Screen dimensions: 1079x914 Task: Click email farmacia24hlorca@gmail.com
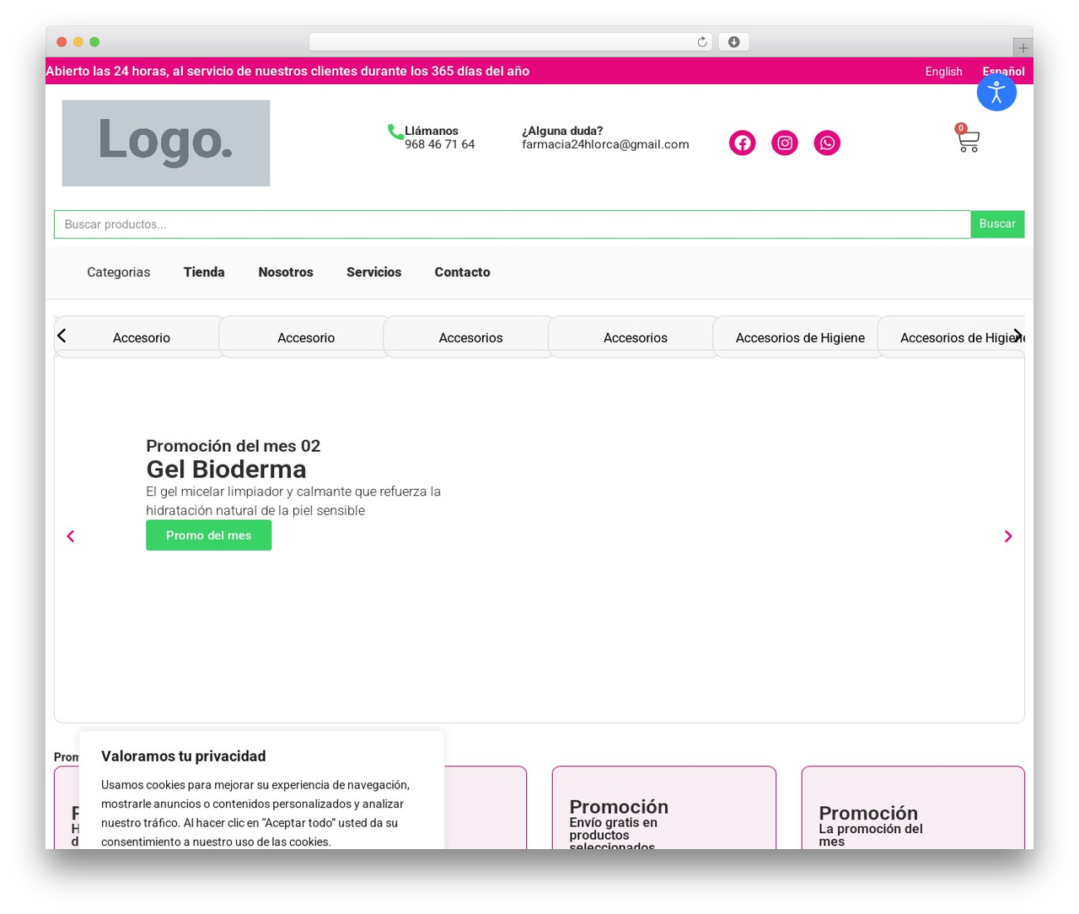(605, 144)
